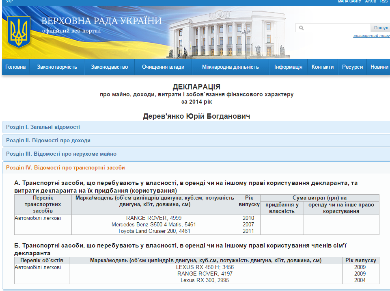Switch language using the УКР link
390x291 pixels.
tap(10, 2)
